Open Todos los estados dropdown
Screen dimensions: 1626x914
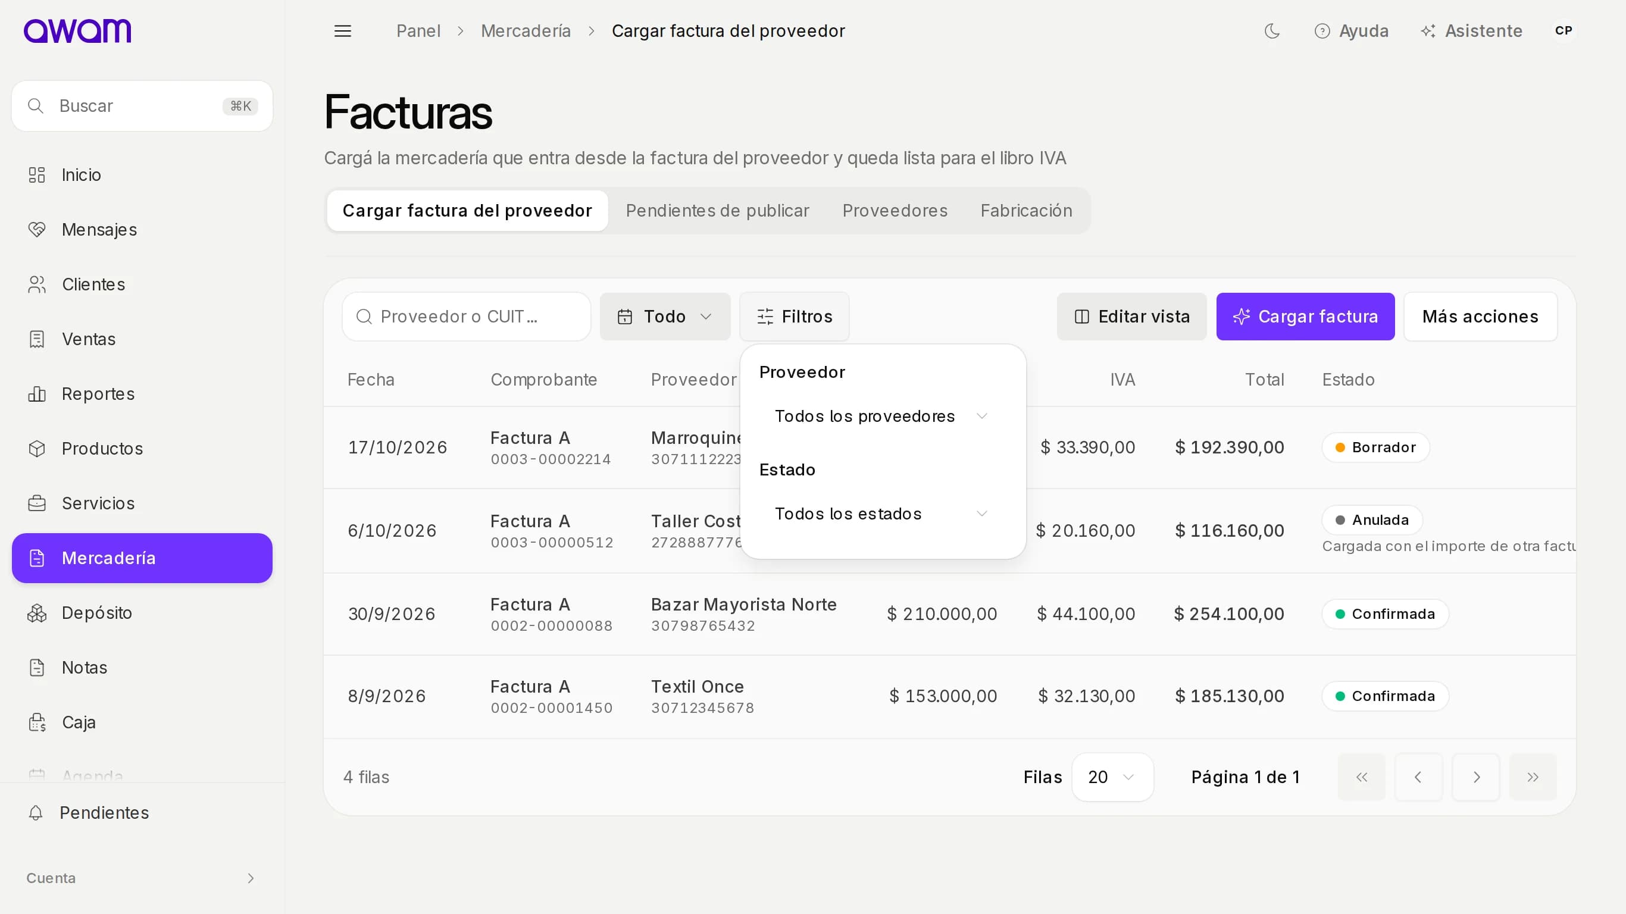(x=882, y=514)
